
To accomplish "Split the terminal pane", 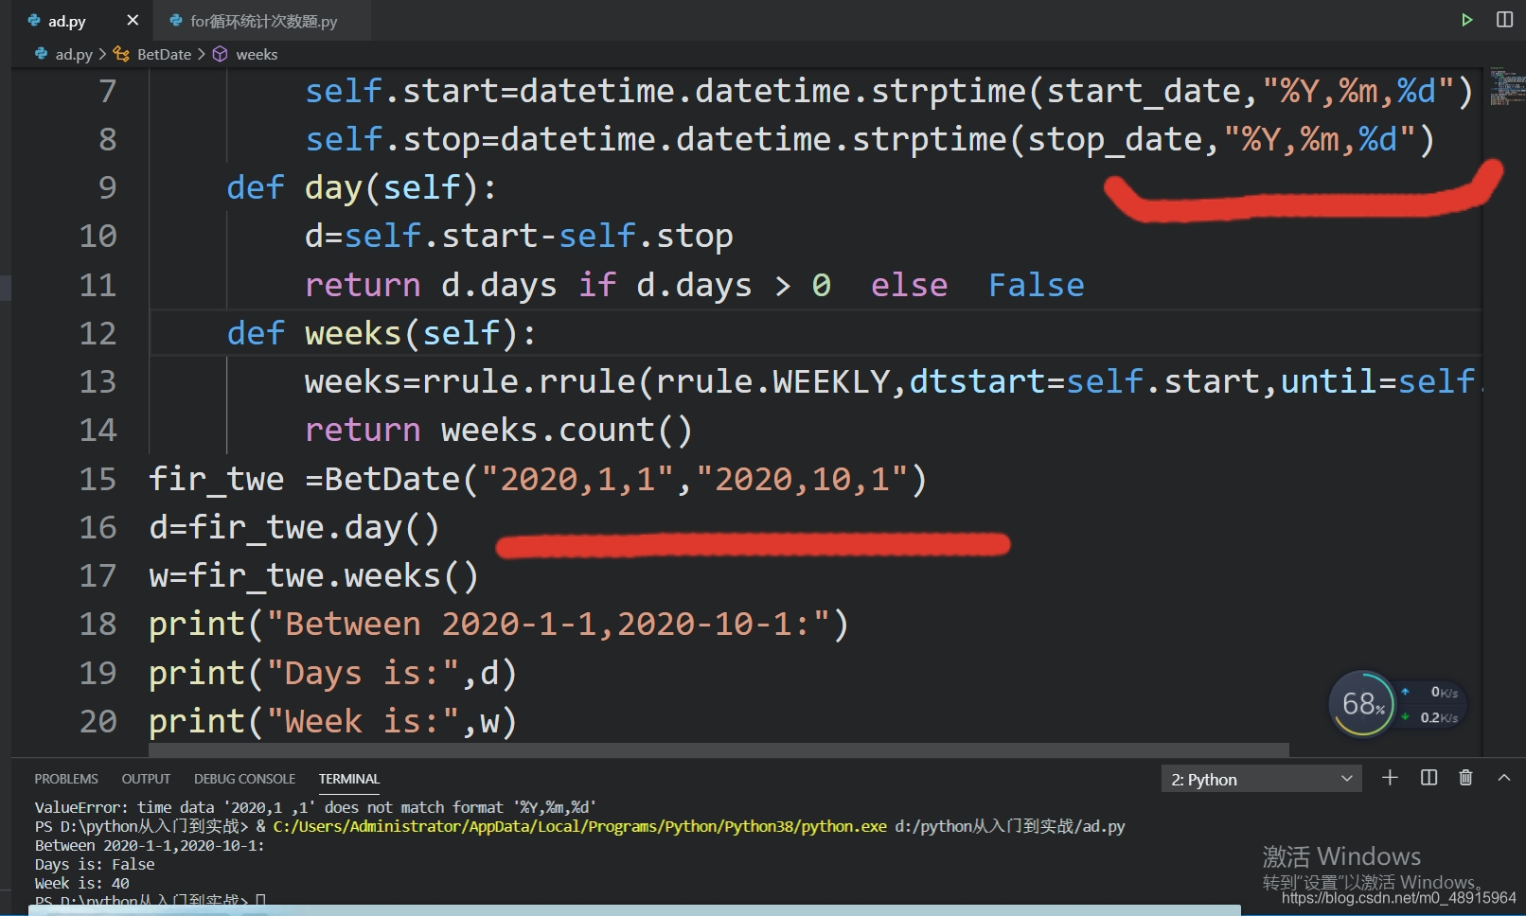I will coord(1429,778).
